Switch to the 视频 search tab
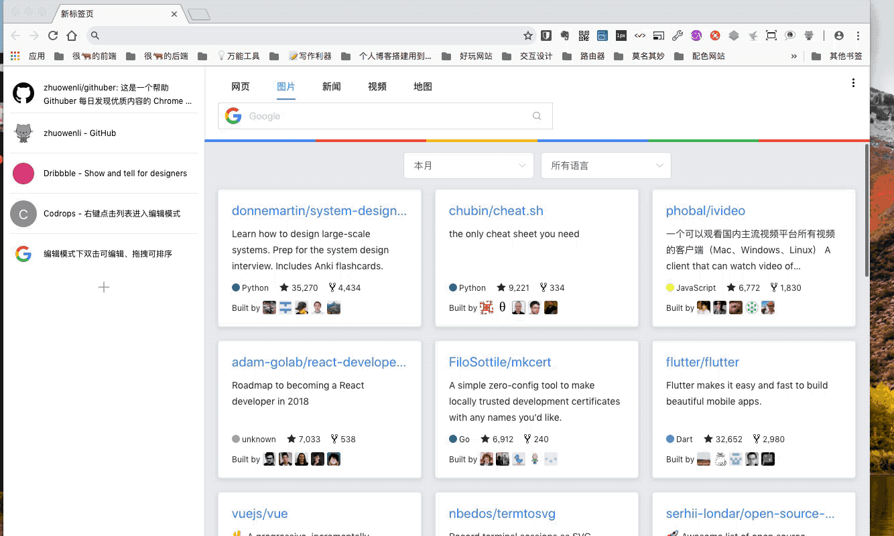This screenshot has height=536, width=894. click(x=377, y=86)
